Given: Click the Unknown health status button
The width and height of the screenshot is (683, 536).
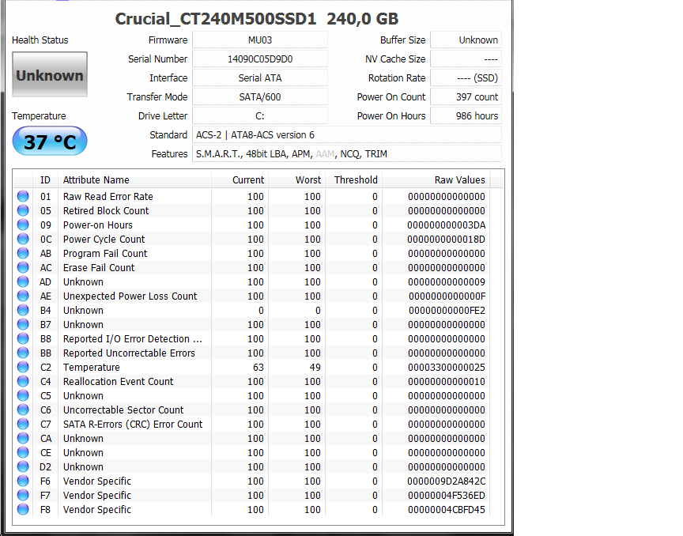Looking at the screenshot, I should pos(50,74).
